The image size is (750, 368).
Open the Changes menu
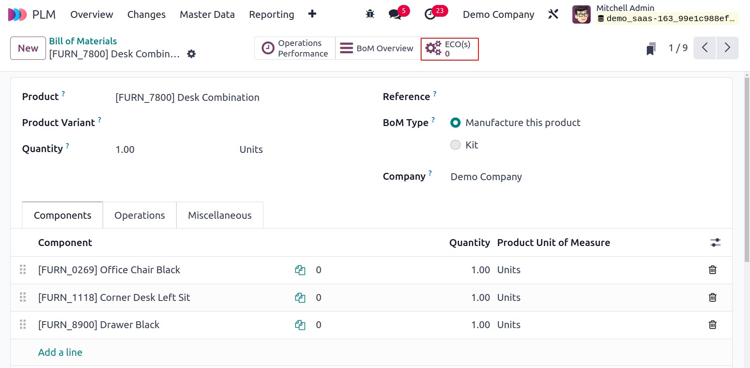click(x=146, y=15)
